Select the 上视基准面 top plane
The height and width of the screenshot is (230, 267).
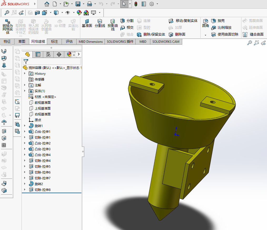click(40, 109)
